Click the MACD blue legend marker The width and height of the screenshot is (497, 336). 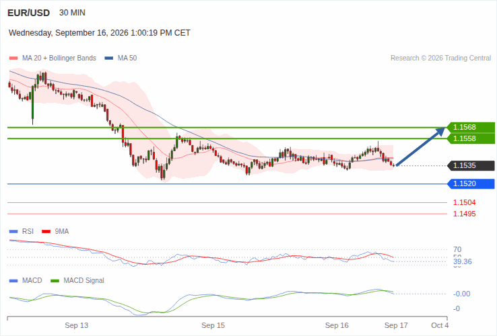coord(13,281)
